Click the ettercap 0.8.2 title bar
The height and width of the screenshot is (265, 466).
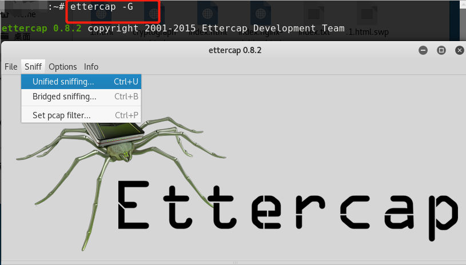pyautogui.click(x=235, y=50)
